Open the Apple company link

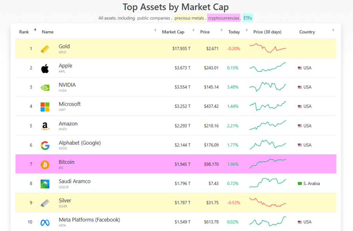click(x=66, y=66)
